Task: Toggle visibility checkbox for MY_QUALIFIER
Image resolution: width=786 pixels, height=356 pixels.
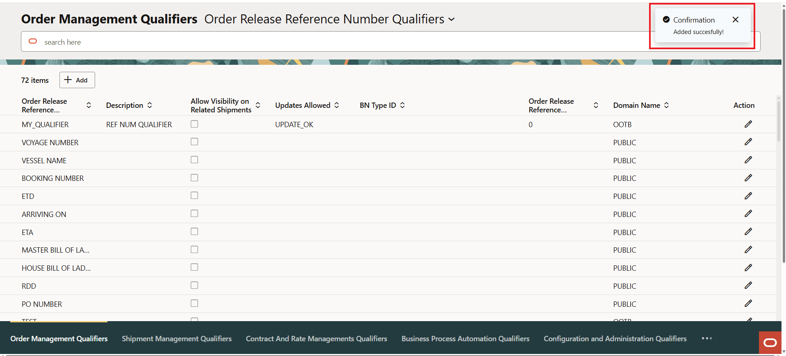Action: click(x=194, y=124)
